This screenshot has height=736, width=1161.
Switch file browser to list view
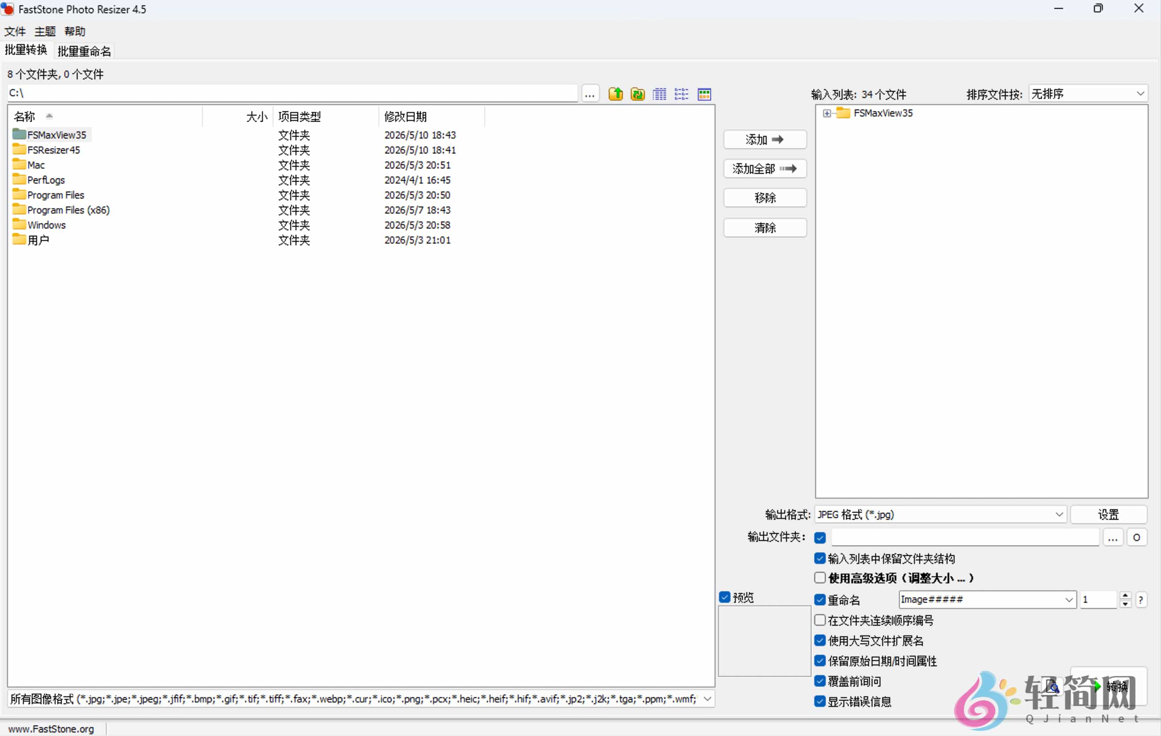point(681,94)
